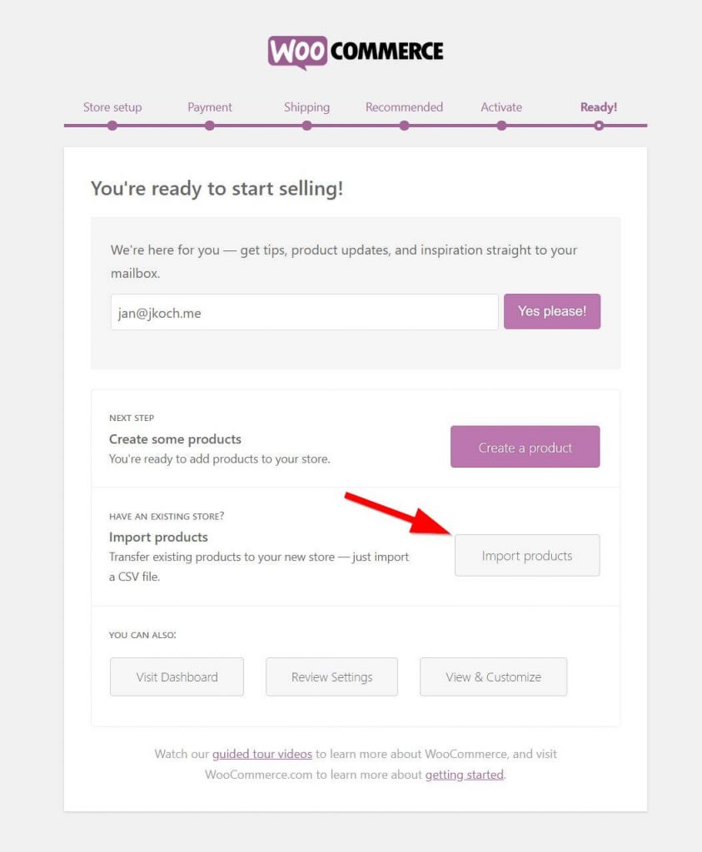This screenshot has height=852, width=702.
Task: Select the Ready! step indicator dot
Action: (x=599, y=123)
